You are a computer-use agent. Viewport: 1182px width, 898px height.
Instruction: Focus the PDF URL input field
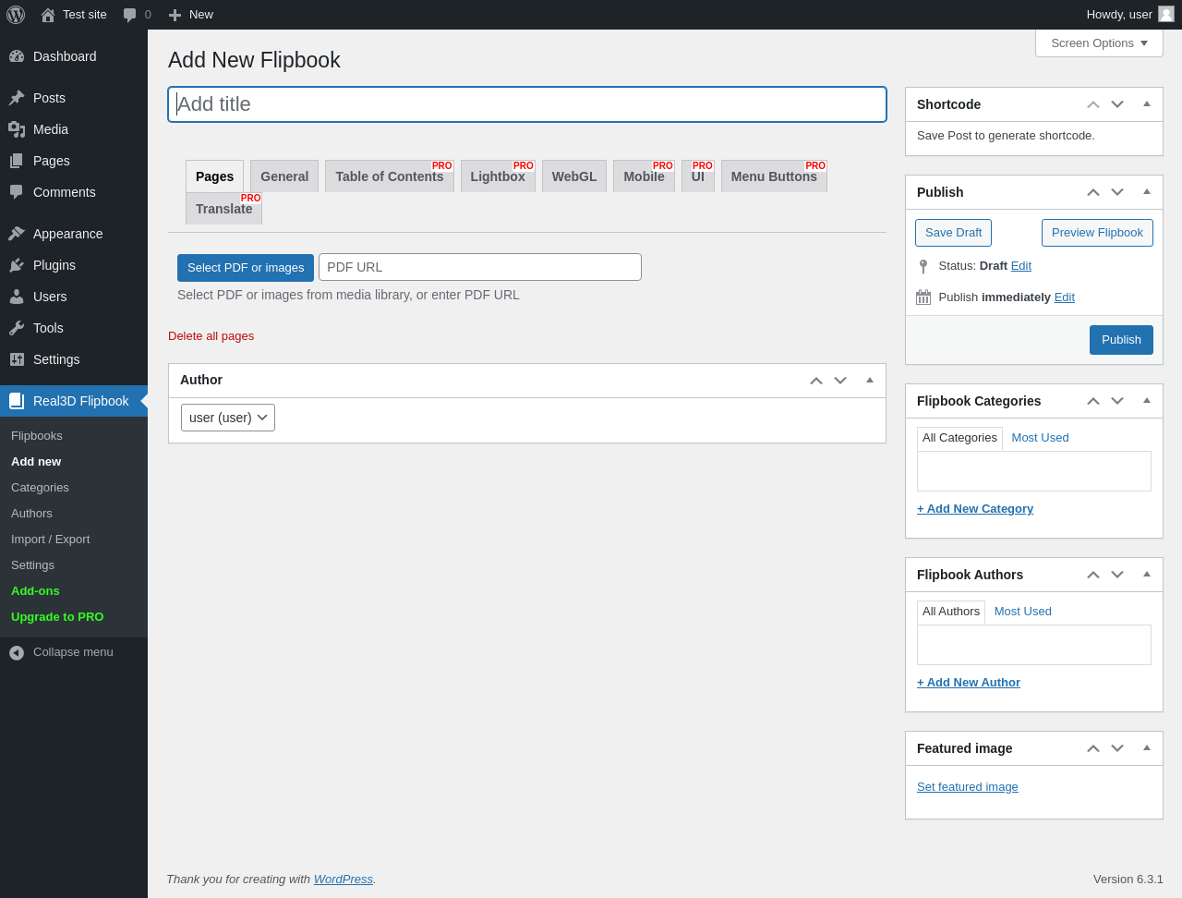coord(480,267)
